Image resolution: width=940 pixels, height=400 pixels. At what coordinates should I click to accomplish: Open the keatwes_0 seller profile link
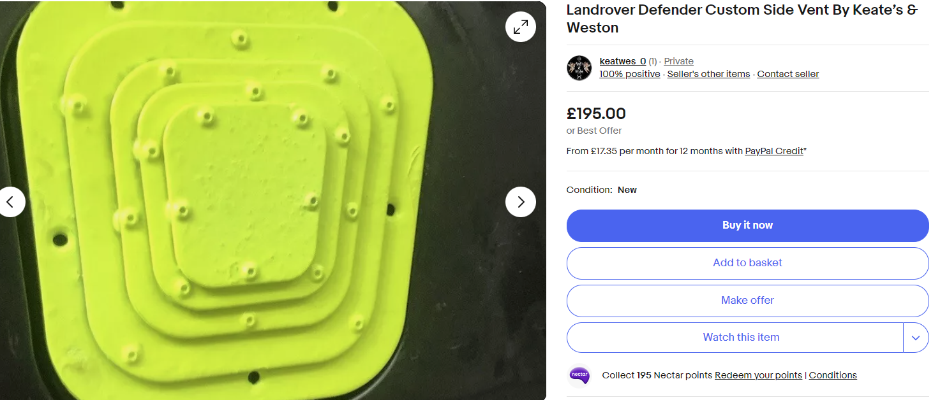622,62
